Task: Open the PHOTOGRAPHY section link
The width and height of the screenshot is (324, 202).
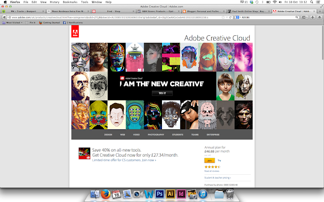Action: 156,135
